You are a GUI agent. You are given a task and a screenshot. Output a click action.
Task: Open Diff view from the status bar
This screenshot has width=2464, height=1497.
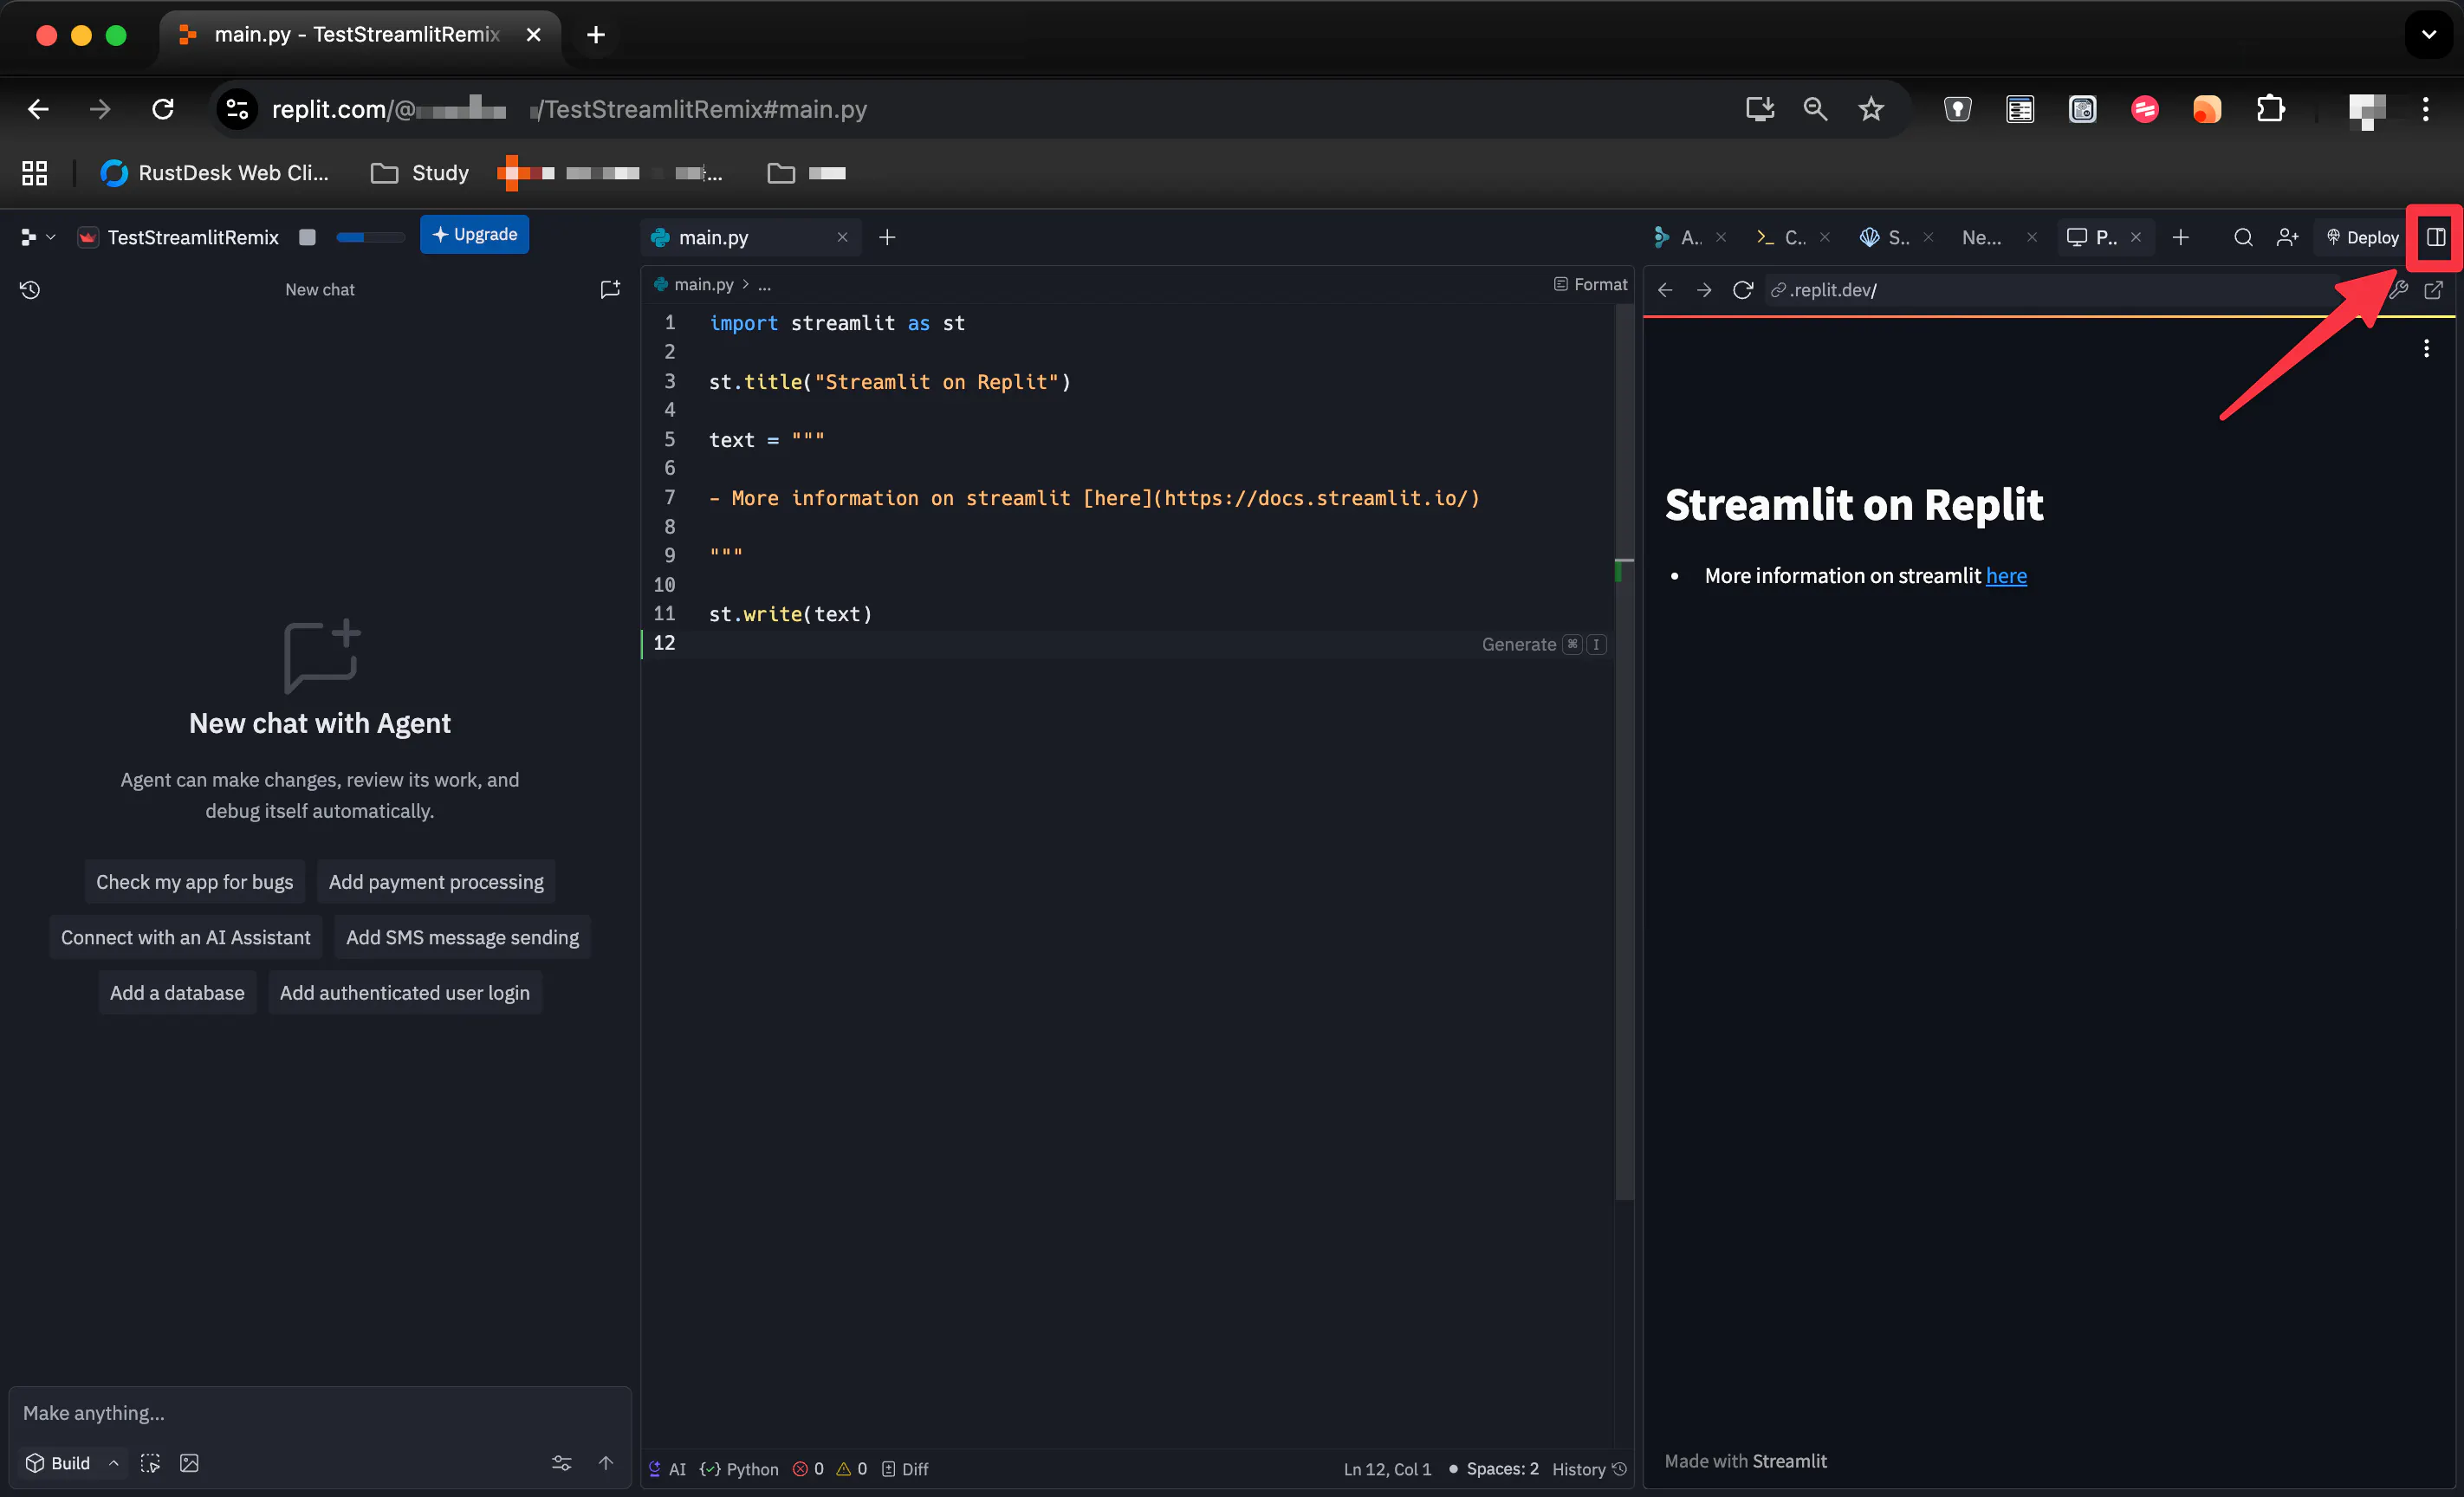tap(905, 1469)
